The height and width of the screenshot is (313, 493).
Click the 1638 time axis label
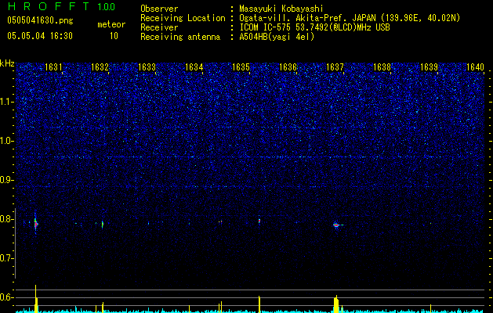(382, 67)
